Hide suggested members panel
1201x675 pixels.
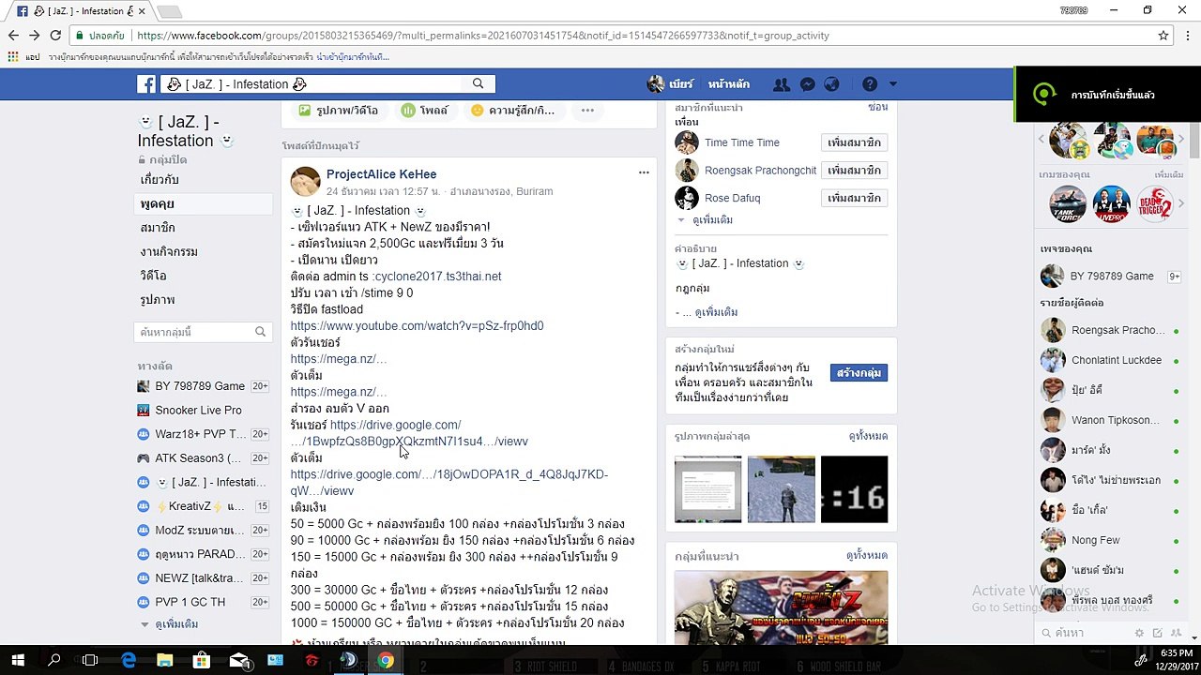(x=877, y=107)
